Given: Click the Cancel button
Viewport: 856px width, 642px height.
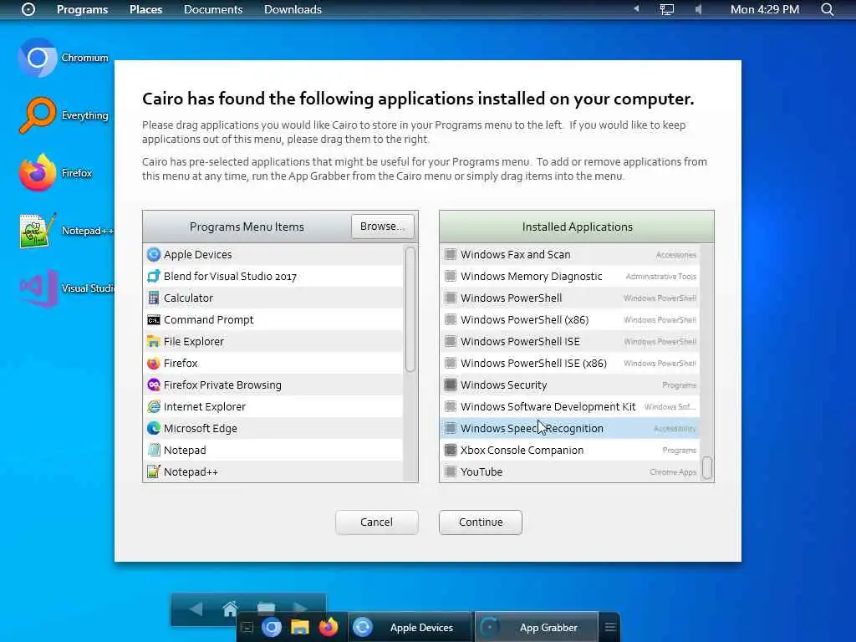Looking at the screenshot, I should click(x=377, y=522).
